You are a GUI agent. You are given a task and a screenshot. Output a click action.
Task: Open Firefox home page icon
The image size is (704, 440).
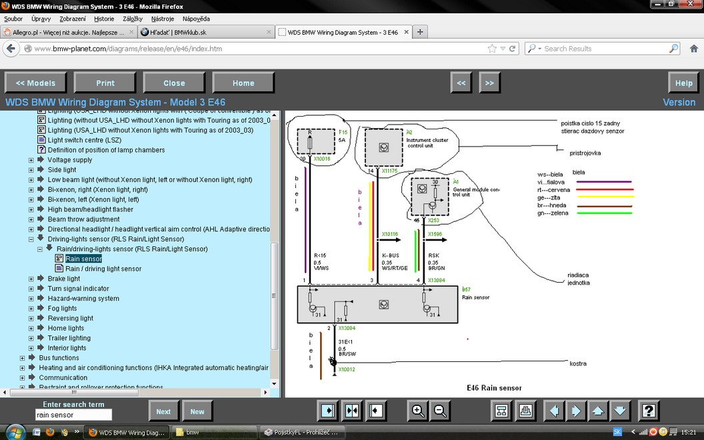pyautogui.click(x=694, y=49)
